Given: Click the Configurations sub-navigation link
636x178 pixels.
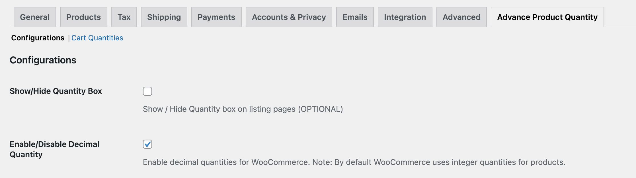Looking at the screenshot, I should point(37,38).
